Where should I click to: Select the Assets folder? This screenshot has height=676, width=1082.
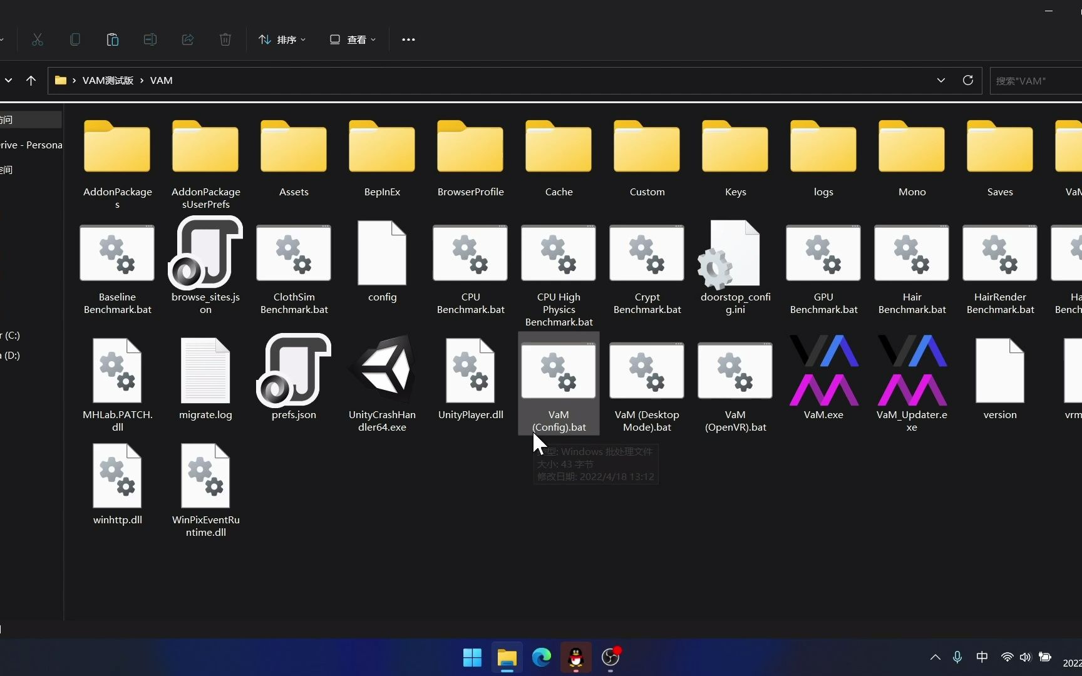click(x=294, y=158)
